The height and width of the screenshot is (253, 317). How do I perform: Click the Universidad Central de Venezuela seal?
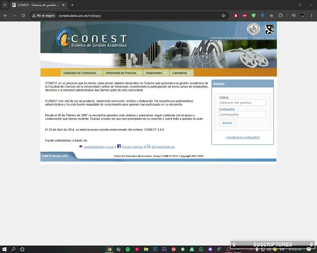[x=253, y=29]
